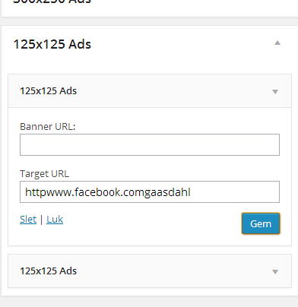Screen dimensions: 298x307
Task: Click the 300x250 Ads panel bottom edge
Action: click(149, 17)
